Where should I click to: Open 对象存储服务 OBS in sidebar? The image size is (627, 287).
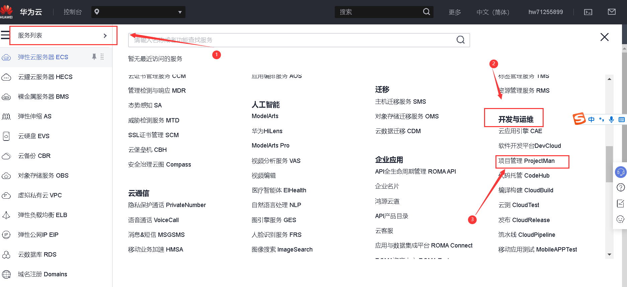pos(43,176)
